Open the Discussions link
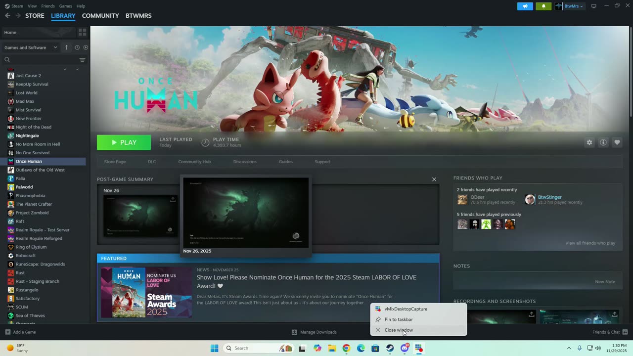 245,162
